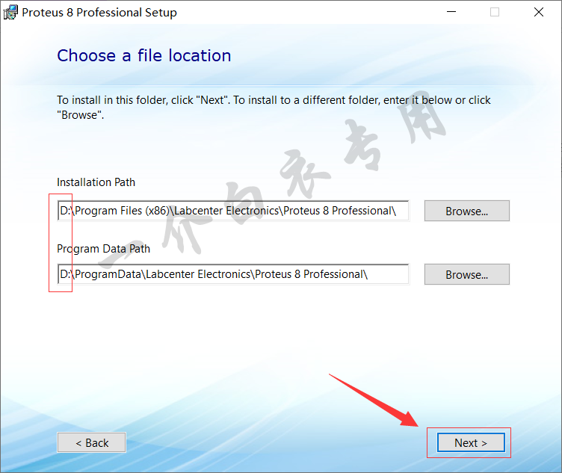Close the Proteus 8 Professional Setup dialog

pos(538,12)
